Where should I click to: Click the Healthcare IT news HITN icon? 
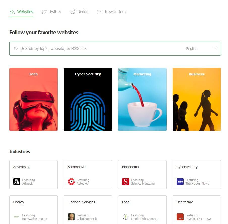click(180, 217)
